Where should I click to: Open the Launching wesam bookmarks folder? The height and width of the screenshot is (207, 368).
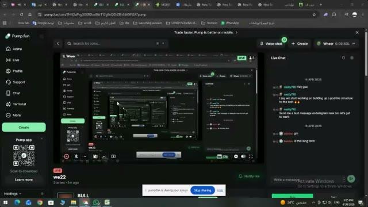[148, 23]
